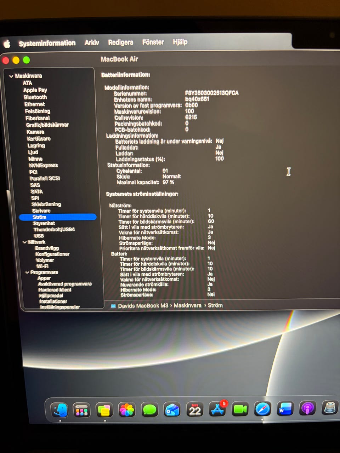Open Word document icon in Dock

coord(285,409)
